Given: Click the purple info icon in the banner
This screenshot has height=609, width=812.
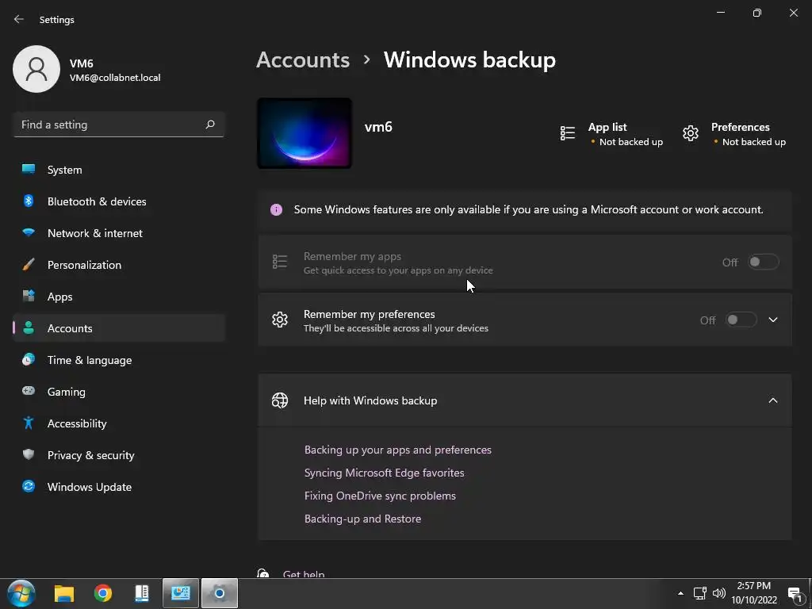Looking at the screenshot, I should coord(276,209).
